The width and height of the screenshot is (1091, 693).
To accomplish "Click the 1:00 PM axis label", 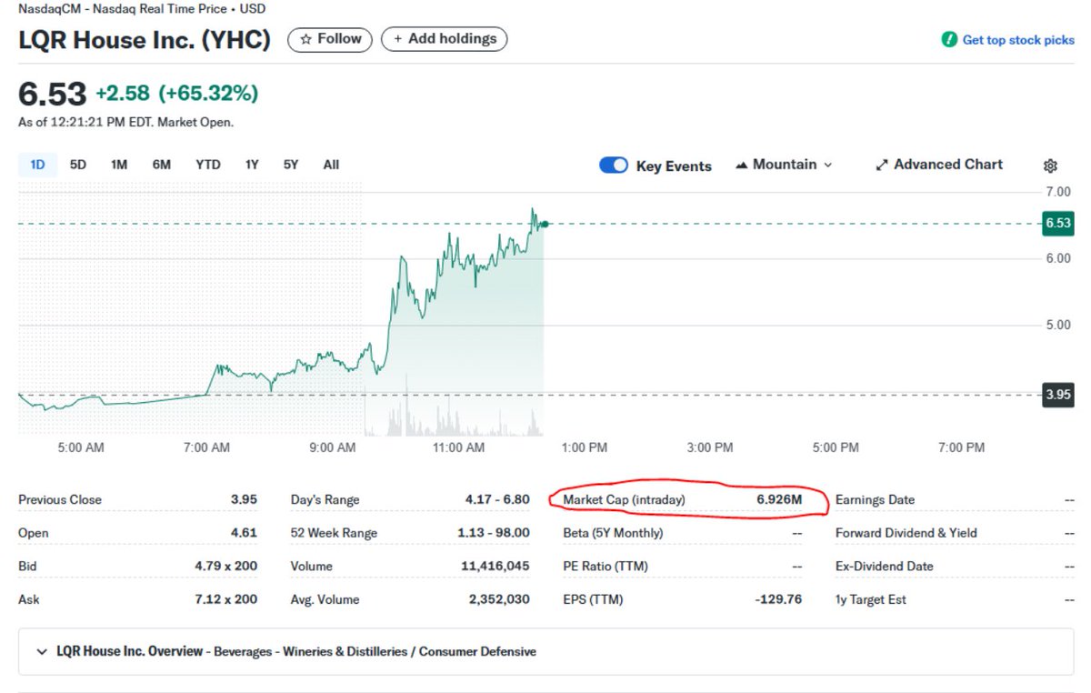I will (584, 447).
